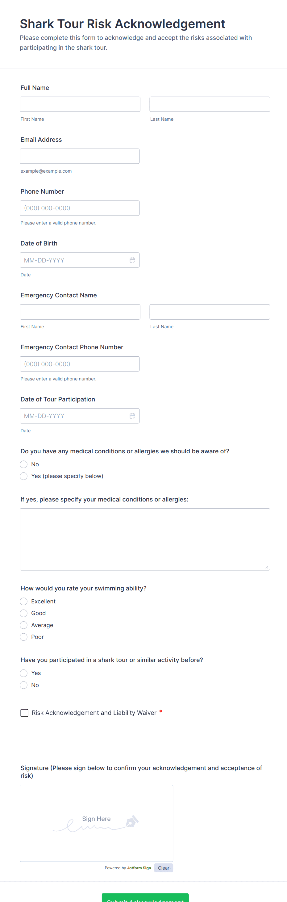Click the Email Address input box

(79, 156)
